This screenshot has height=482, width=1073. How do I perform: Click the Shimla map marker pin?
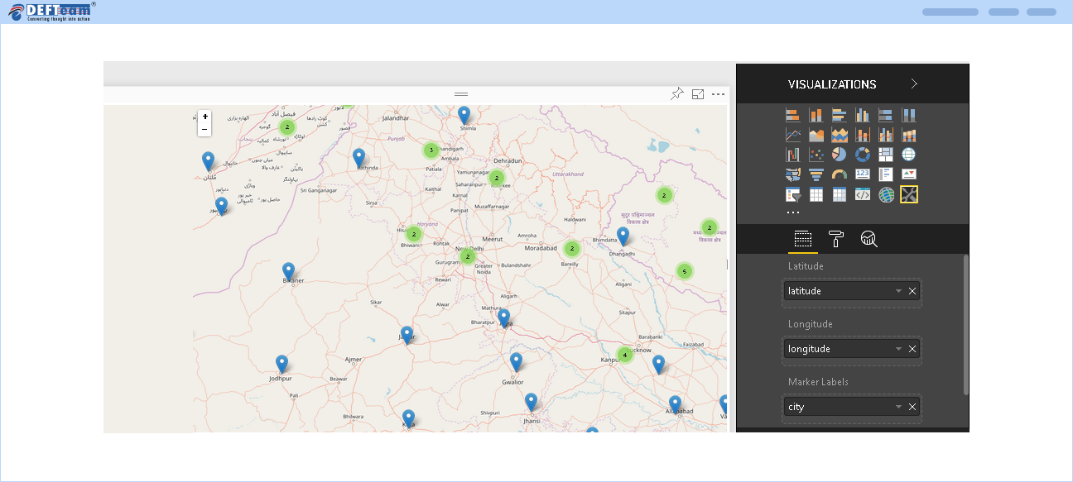click(x=464, y=114)
